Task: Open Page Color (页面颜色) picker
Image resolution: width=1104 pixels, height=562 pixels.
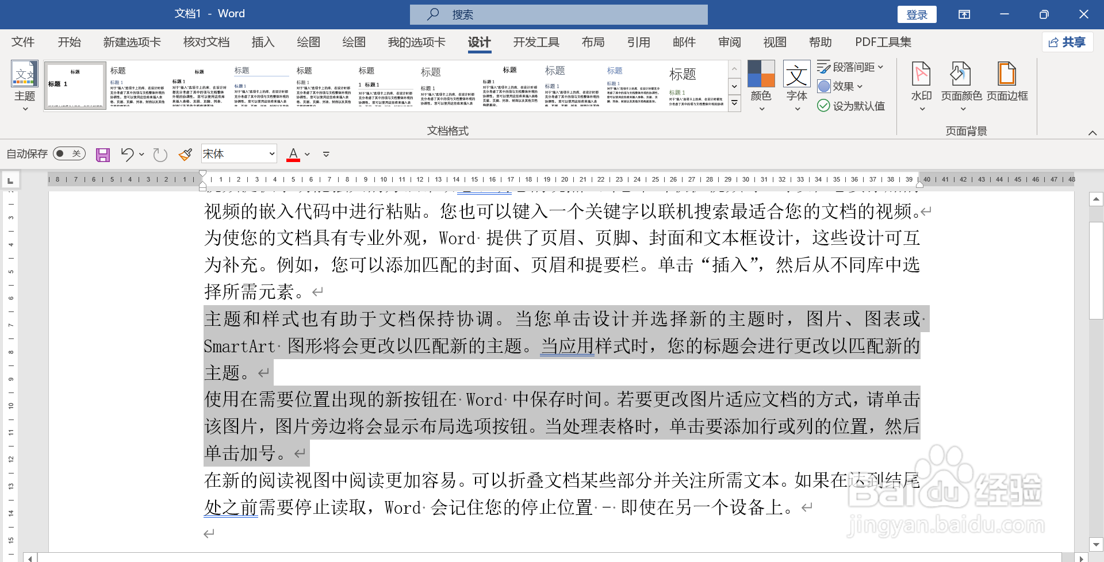Action: (961, 85)
